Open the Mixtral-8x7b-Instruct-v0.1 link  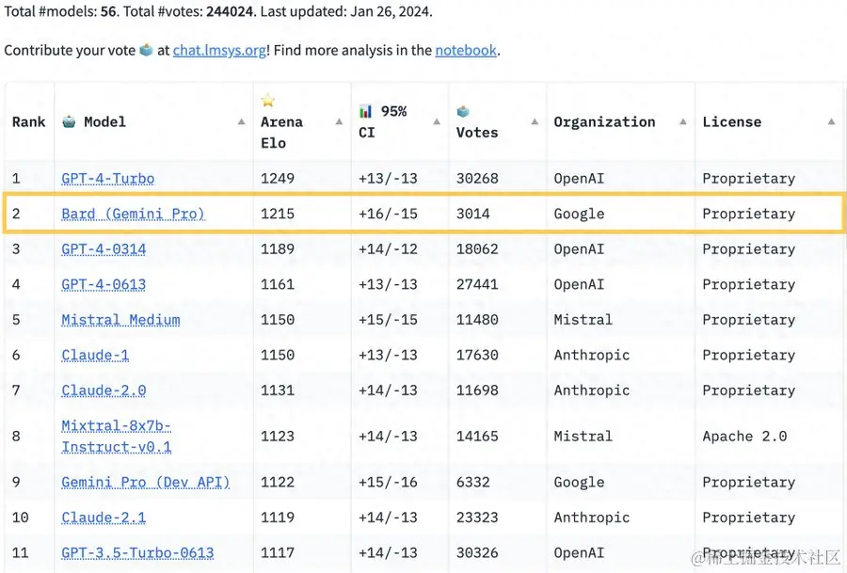point(116,437)
